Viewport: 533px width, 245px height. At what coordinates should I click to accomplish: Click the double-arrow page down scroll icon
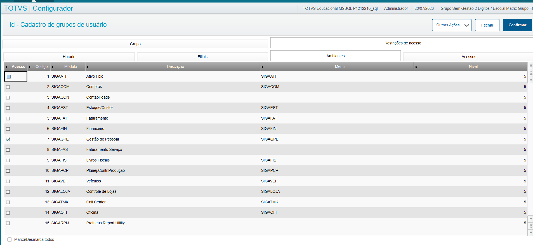tap(531, 226)
